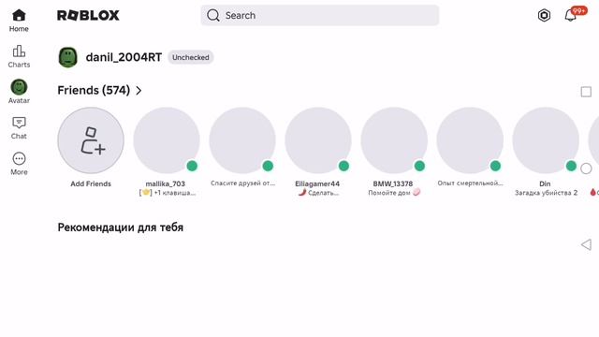The image size is (599, 337).
Task: Open notifications bell with 99+ badge
Action: [571, 15]
